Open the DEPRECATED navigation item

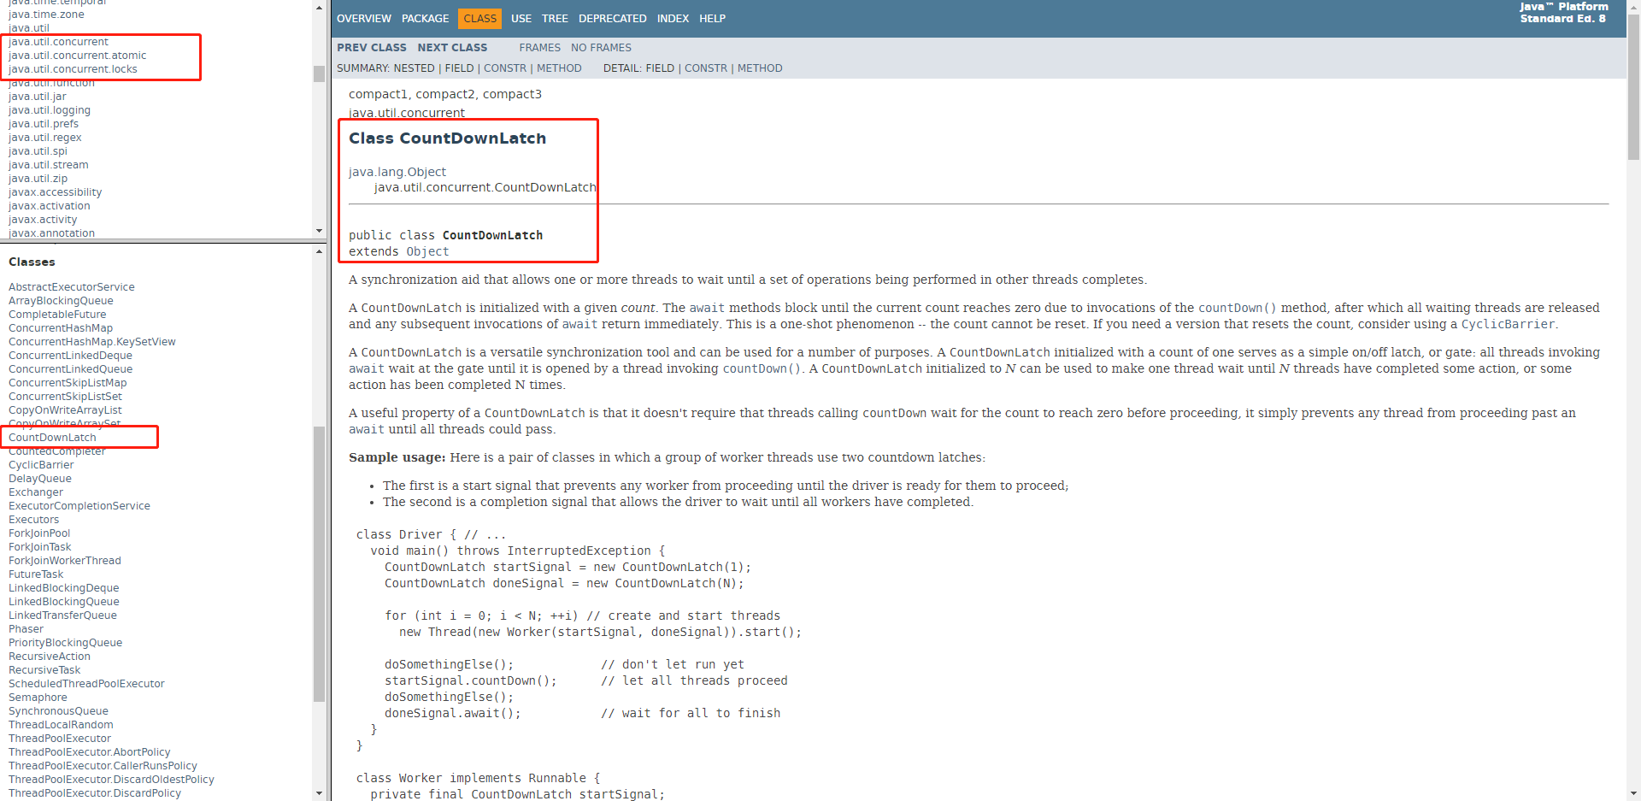pyautogui.click(x=613, y=19)
